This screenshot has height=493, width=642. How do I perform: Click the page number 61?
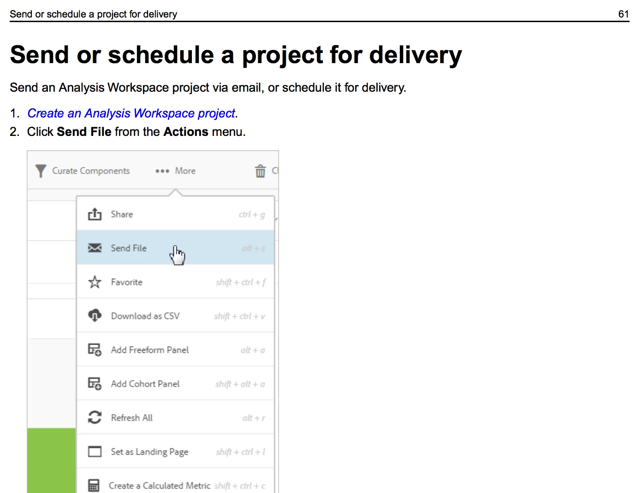click(624, 14)
